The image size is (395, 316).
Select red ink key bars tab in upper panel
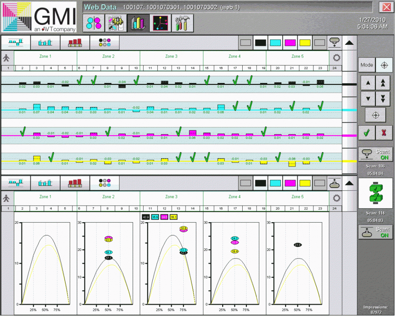75,42
